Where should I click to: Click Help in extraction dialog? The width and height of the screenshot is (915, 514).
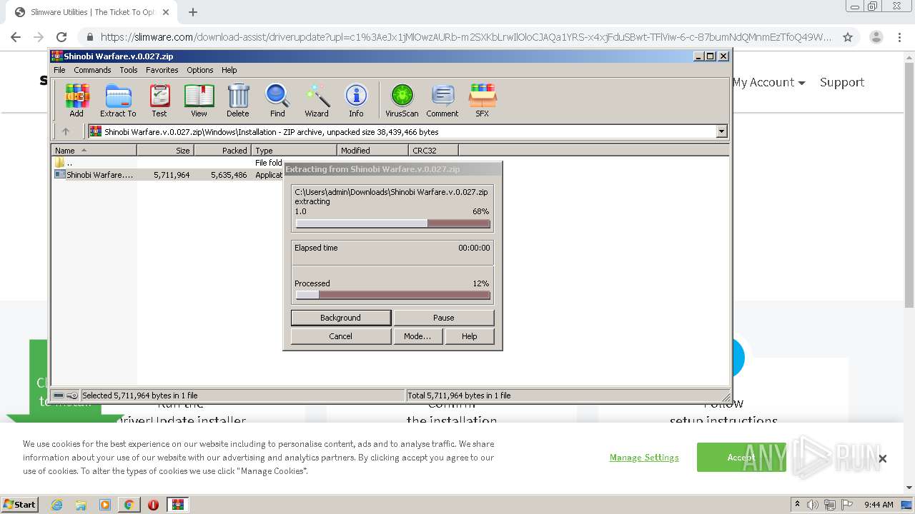470,336
